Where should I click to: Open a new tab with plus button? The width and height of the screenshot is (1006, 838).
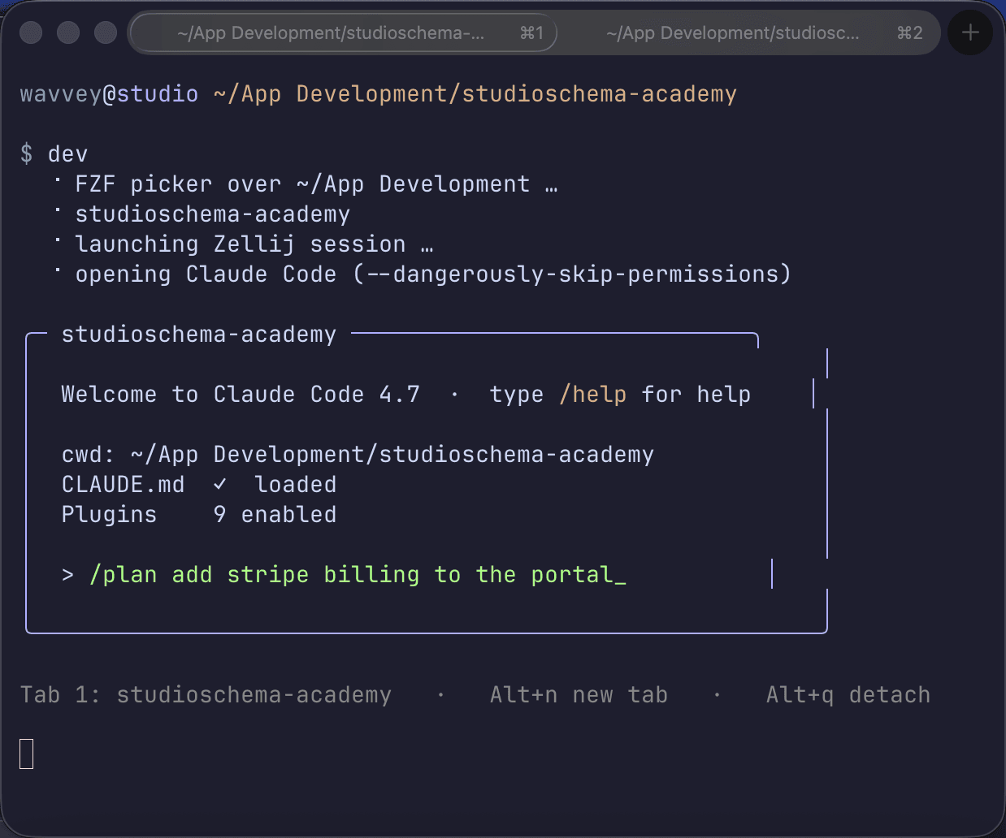click(970, 33)
